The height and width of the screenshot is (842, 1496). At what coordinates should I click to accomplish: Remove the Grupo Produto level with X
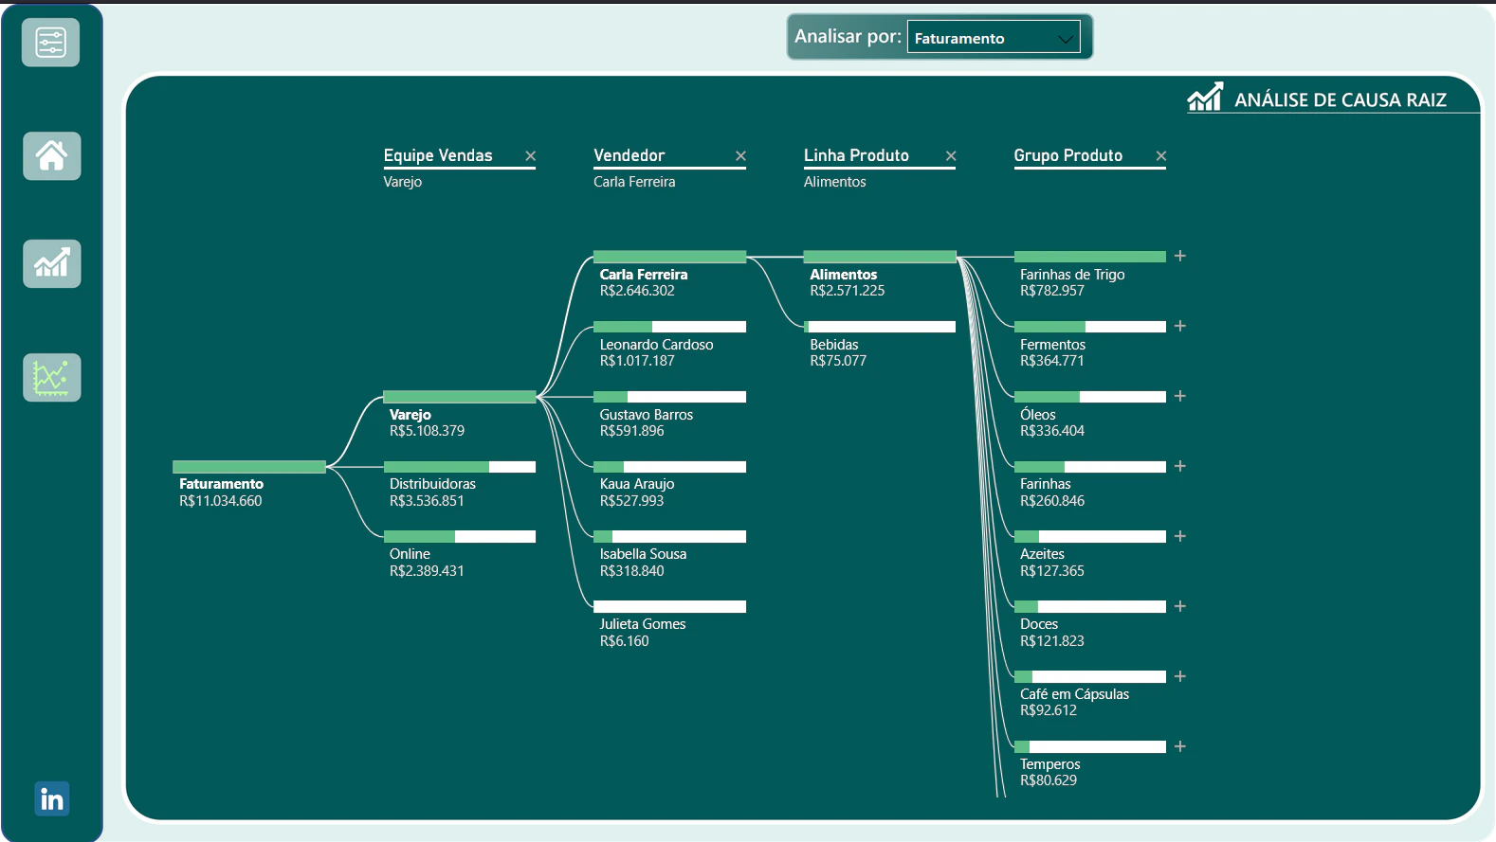coord(1161,156)
